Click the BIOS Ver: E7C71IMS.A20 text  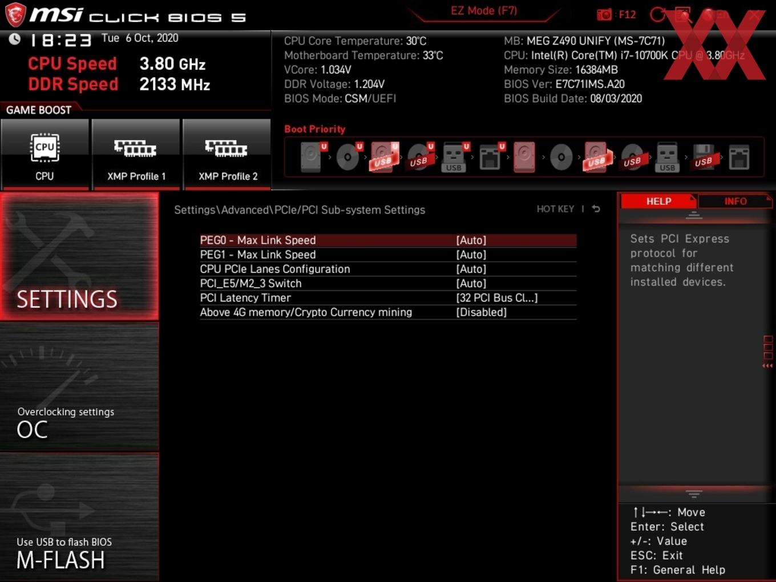[564, 84]
